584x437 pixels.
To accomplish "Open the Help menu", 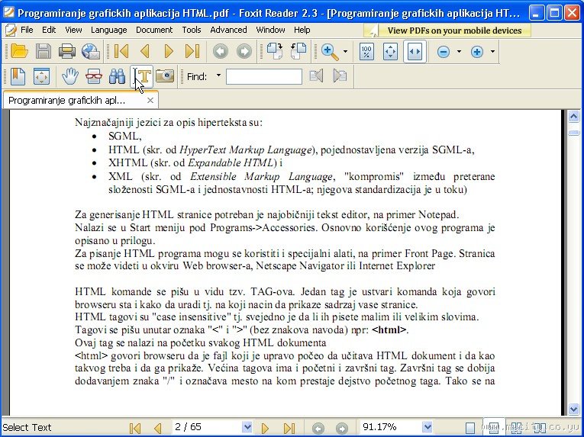I will tap(302, 30).
